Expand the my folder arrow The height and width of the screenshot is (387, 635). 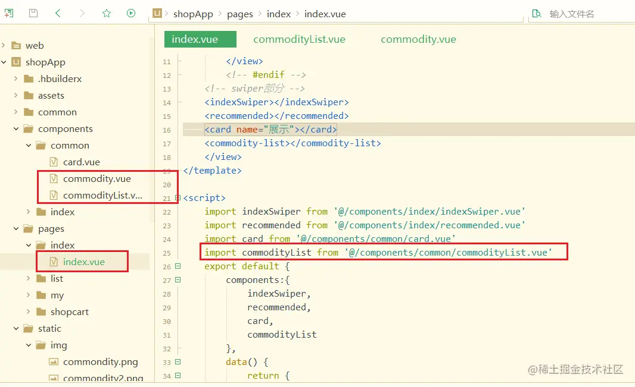point(29,295)
